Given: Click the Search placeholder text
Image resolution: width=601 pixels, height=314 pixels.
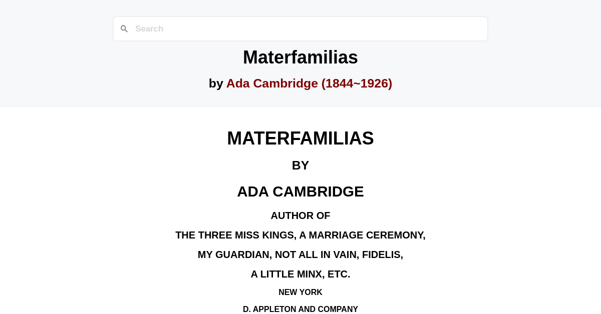Looking at the screenshot, I should (149, 28).
